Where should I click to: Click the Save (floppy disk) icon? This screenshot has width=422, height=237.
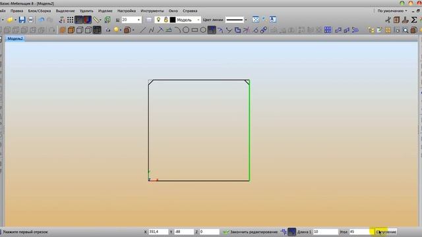click(x=22, y=20)
